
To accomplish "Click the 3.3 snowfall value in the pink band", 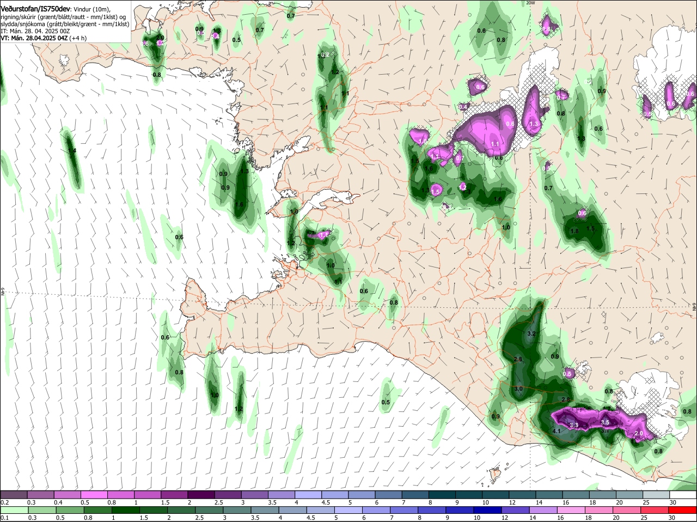I will [573, 425].
